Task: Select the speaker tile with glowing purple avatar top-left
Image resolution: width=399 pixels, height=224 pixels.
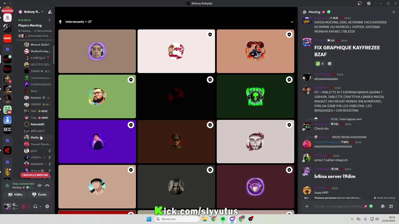Action: tap(97, 51)
